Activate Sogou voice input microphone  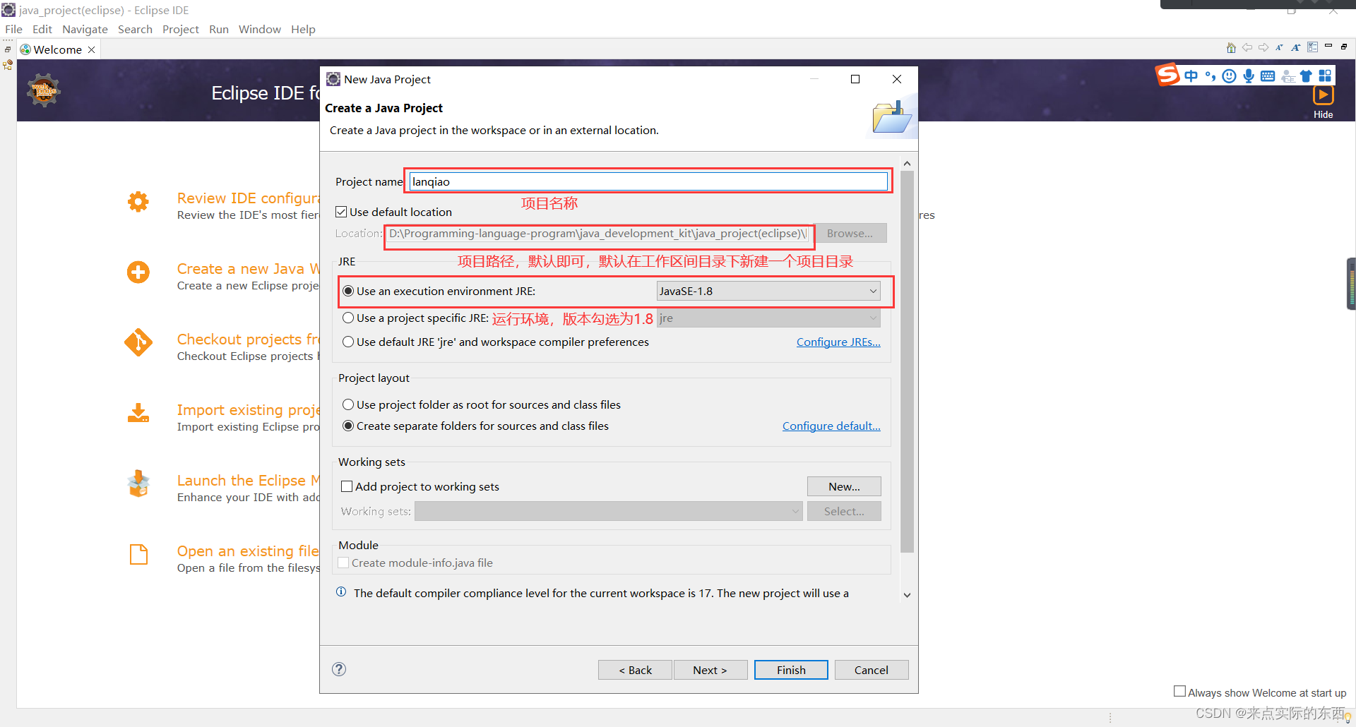pyautogui.click(x=1249, y=76)
